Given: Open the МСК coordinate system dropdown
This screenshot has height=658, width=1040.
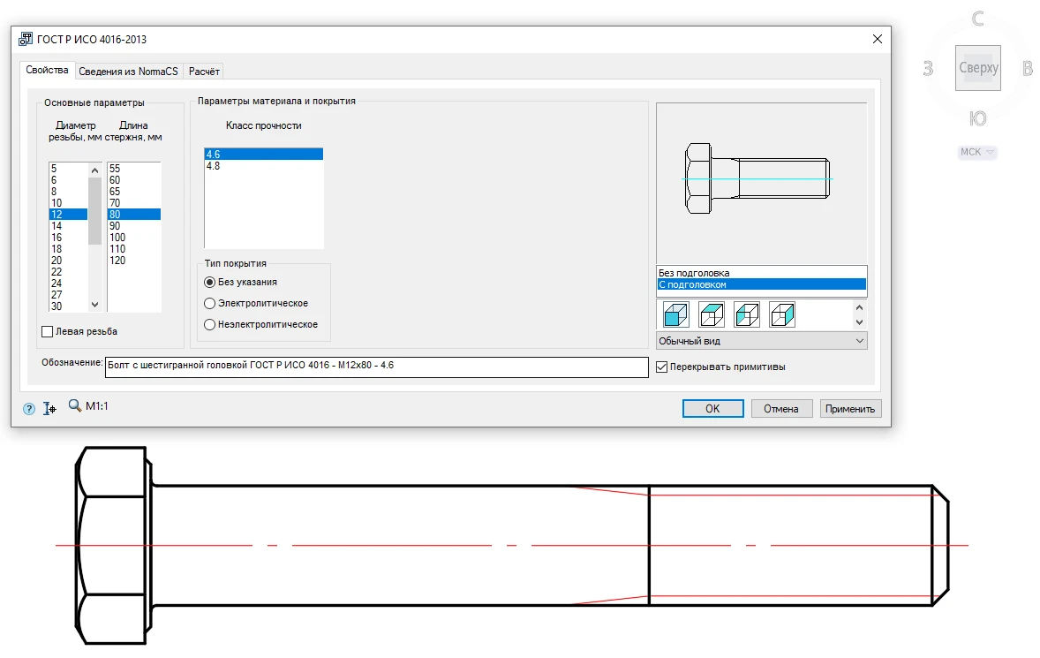Looking at the screenshot, I should (x=977, y=152).
